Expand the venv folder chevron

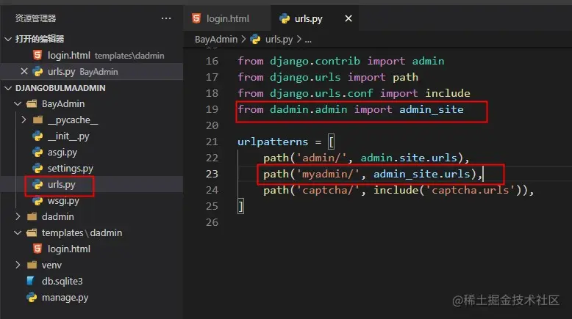(x=18, y=265)
